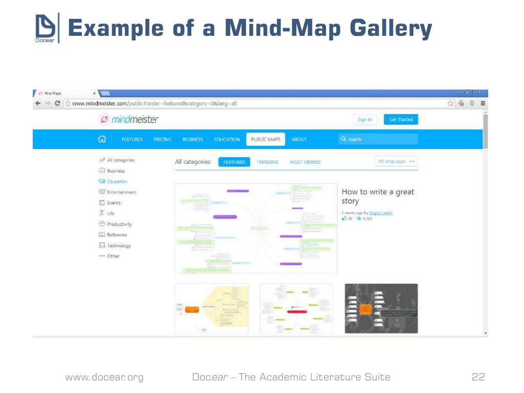Click the Life person icon
The image size is (524, 393).
tap(102, 213)
